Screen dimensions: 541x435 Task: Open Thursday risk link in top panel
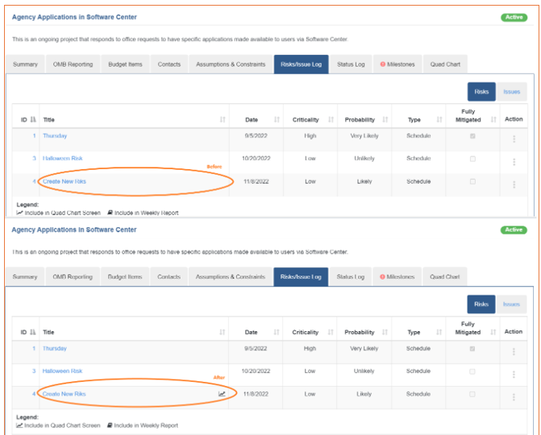click(55, 136)
